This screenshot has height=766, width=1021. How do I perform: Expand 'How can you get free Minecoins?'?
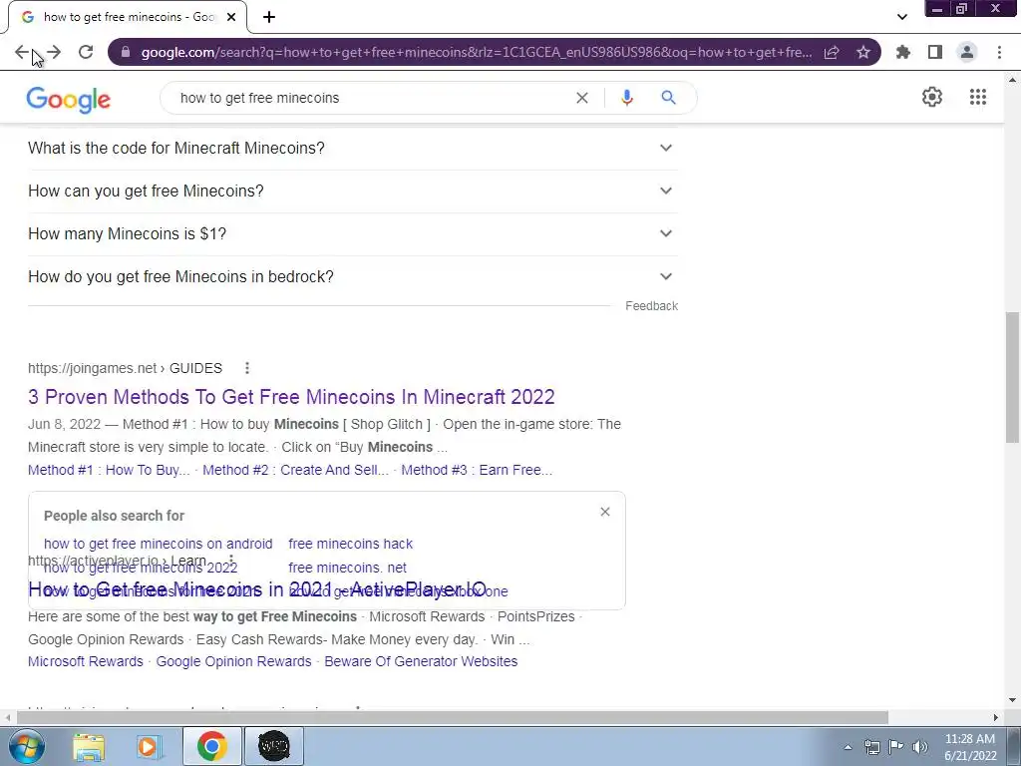(352, 191)
